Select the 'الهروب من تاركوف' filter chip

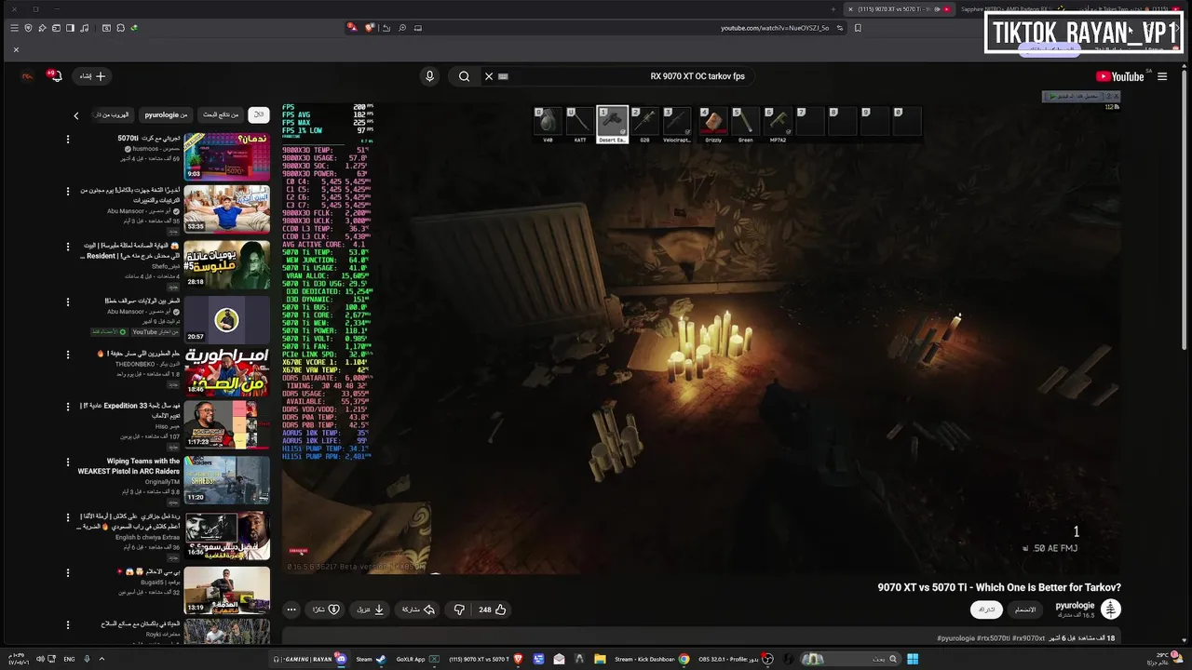tap(112, 115)
